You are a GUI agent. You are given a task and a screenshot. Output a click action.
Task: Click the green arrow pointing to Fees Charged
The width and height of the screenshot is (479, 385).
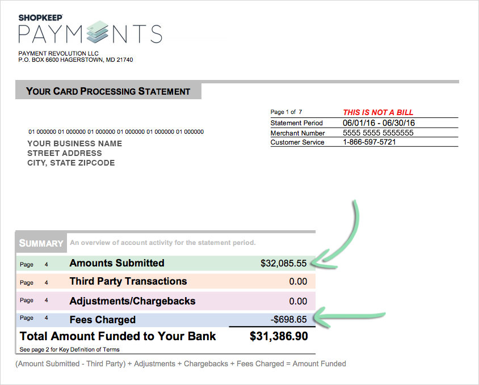click(349, 317)
